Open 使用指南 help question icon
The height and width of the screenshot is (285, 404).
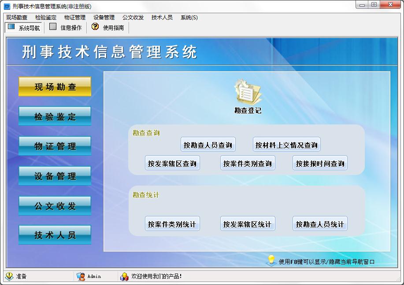(95, 27)
